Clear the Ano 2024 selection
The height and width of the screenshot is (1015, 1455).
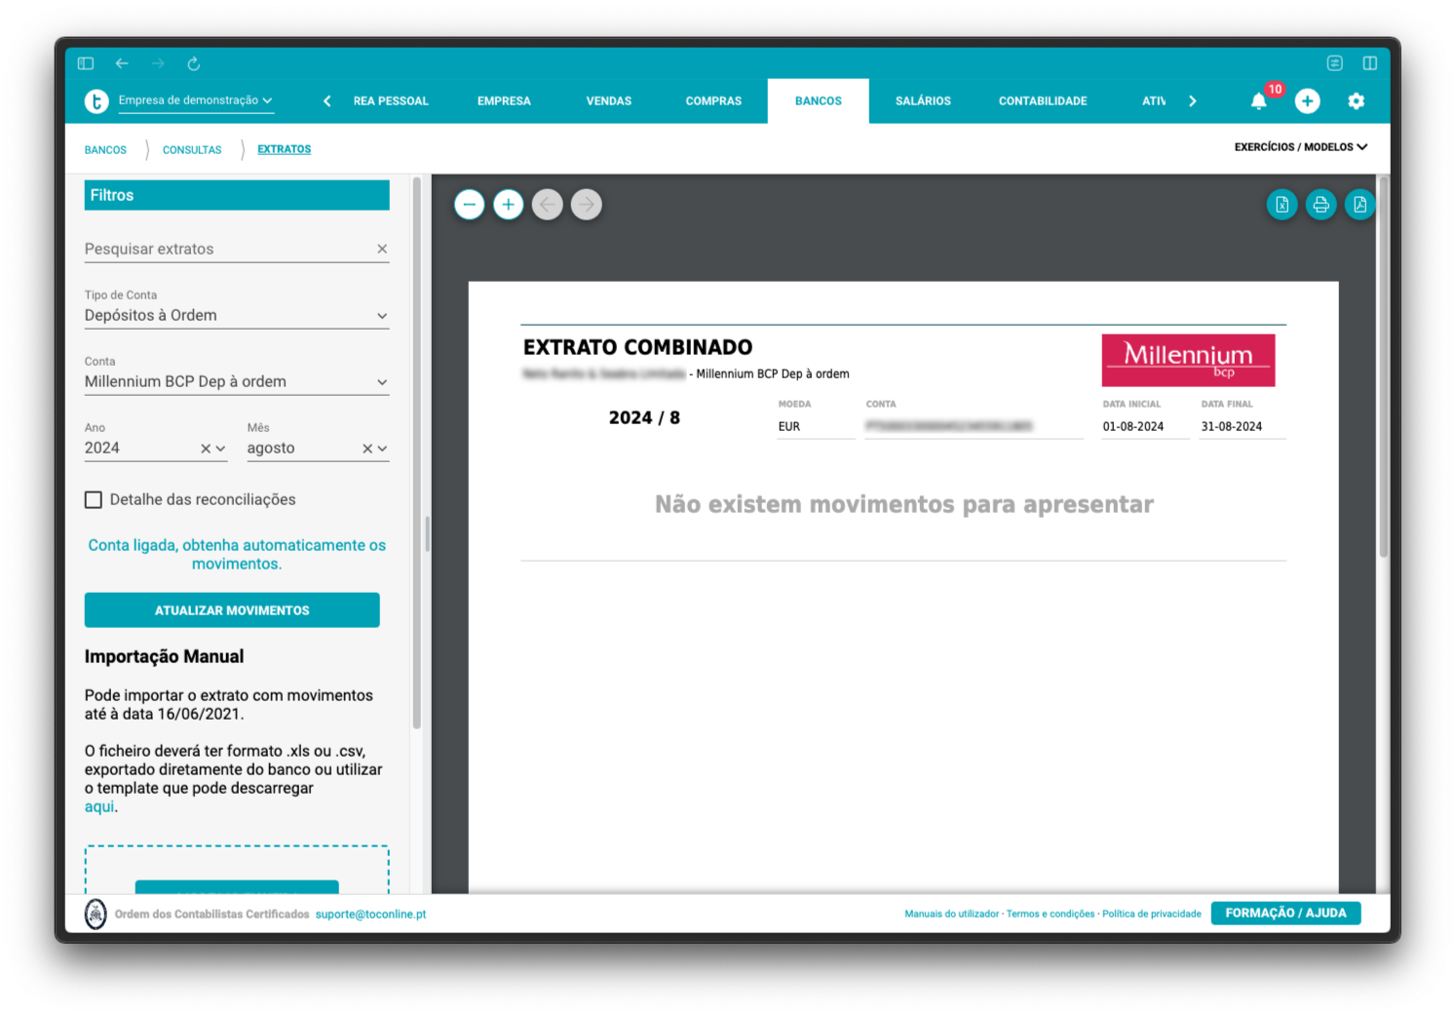206,449
